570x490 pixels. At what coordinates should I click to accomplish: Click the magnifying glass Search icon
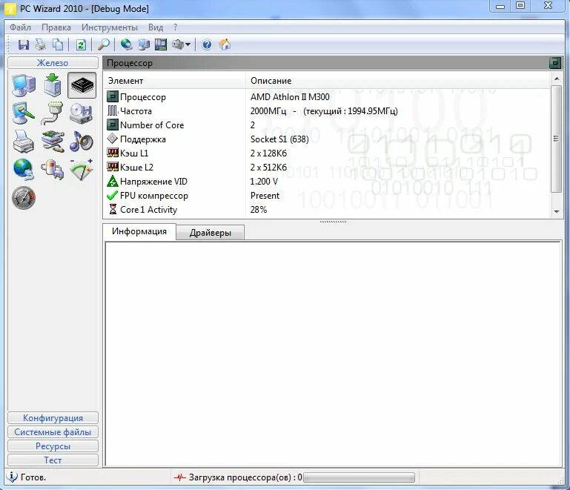[104, 44]
